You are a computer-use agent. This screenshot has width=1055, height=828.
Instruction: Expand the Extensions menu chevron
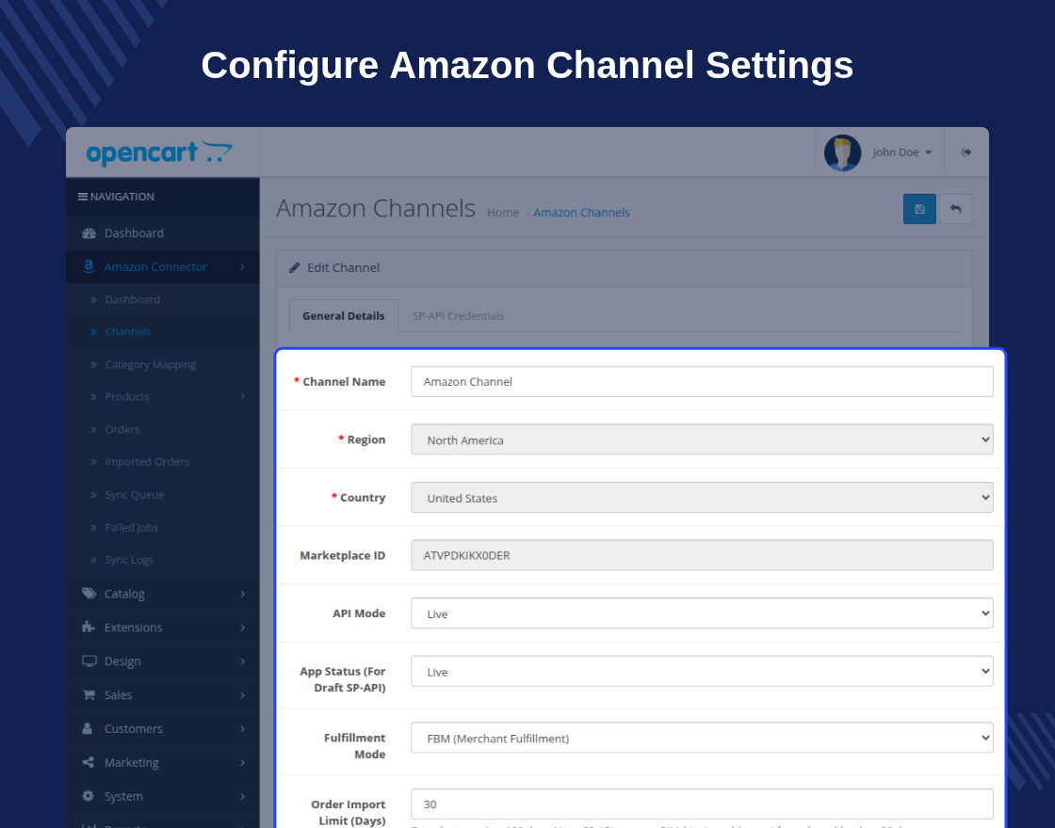pos(242,628)
